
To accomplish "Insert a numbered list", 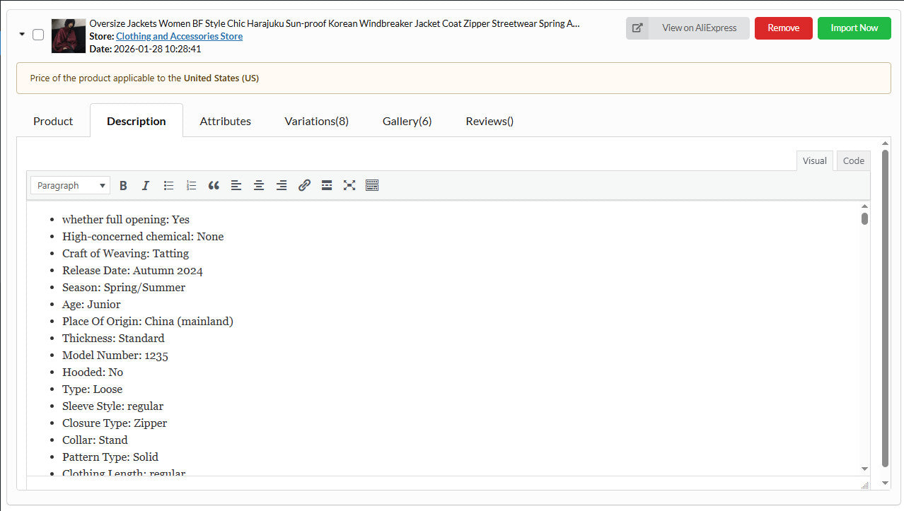I will tap(191, 185).
